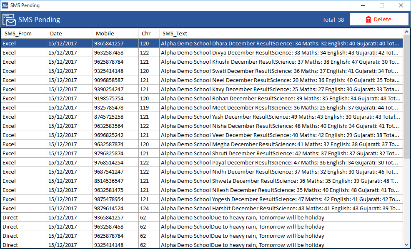Click the SMS Pending envelope icon

9,20
